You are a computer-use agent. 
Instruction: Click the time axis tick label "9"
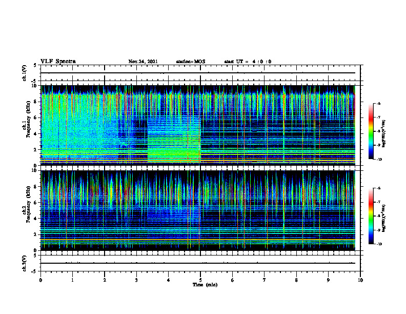328,280
